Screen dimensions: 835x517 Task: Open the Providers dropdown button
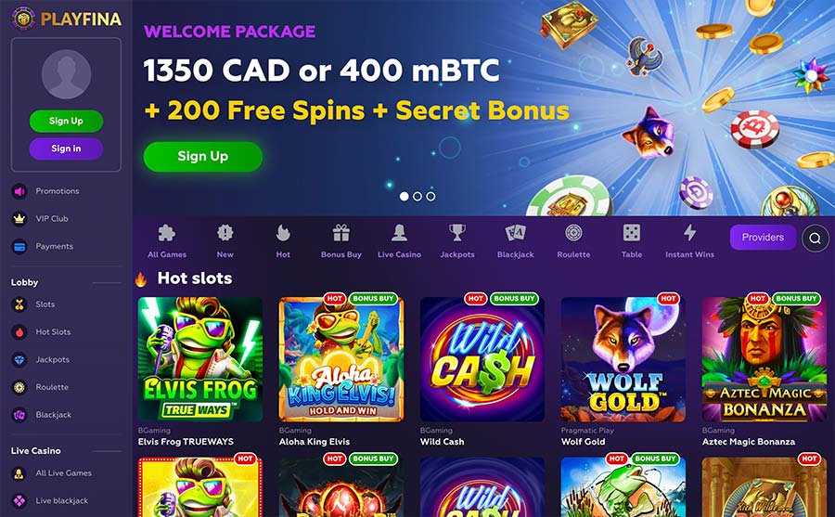pyautogui.click(x=763, y=238)
